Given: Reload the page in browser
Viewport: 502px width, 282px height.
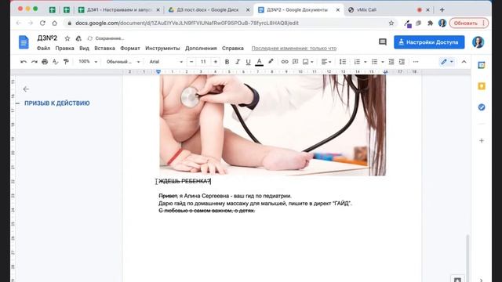Looking at the screenshot, I should 42,23.
